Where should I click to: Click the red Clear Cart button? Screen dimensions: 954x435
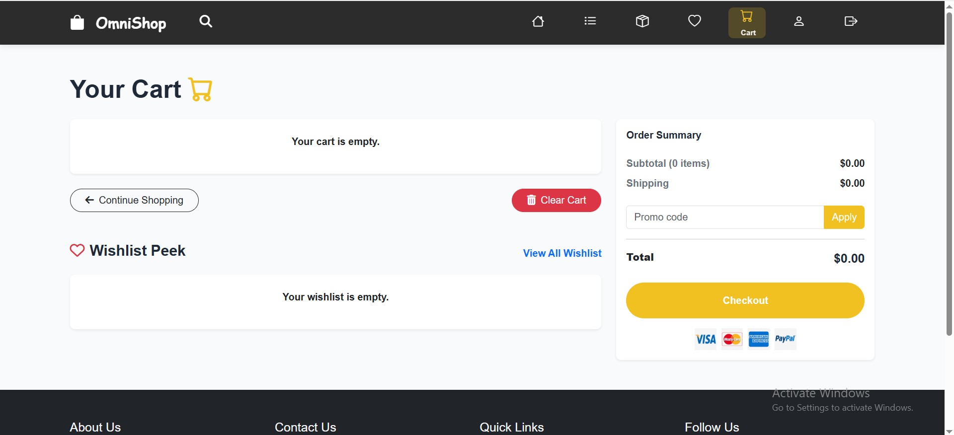tap(556, 200)
